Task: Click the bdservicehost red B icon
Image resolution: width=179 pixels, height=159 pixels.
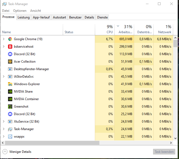Action: 10,47
